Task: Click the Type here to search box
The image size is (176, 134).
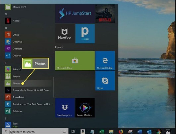Action: pos(35,131)
